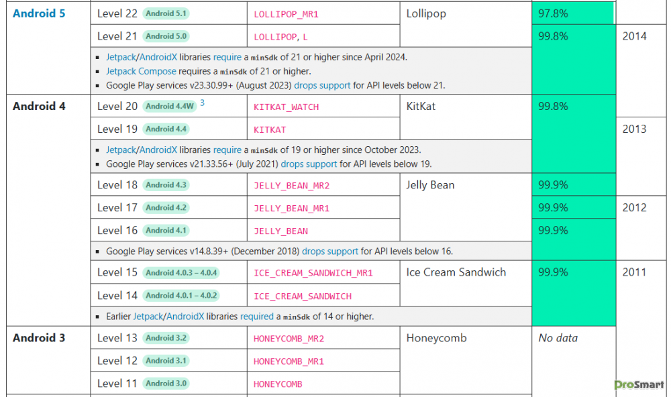Click the Android 5.0 version badge
Viewport: 671px width, 397px height.
(x=166, y=36)
